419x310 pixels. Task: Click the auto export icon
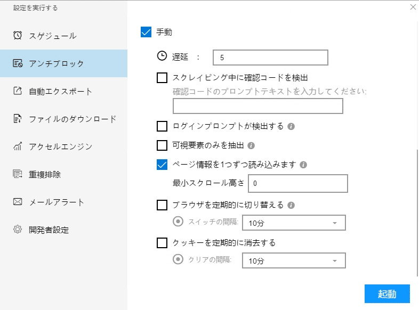pyautogui.click(x=18, y=91)
